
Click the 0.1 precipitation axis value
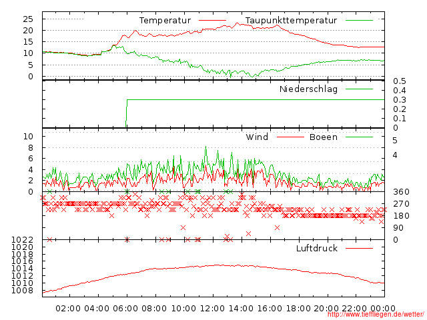(400, 119)
